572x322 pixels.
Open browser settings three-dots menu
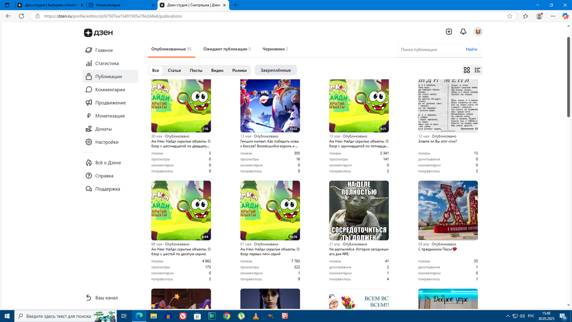[552, 16]
